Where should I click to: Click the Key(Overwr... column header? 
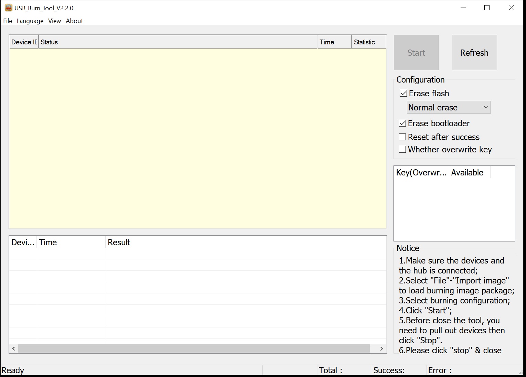(421, 173)
